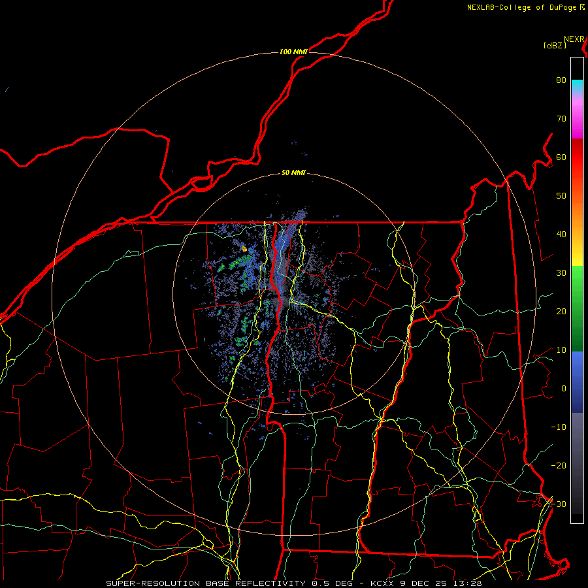
Task: Click the [dBZ] legend unit label
Action: click(x=555, y=45)
